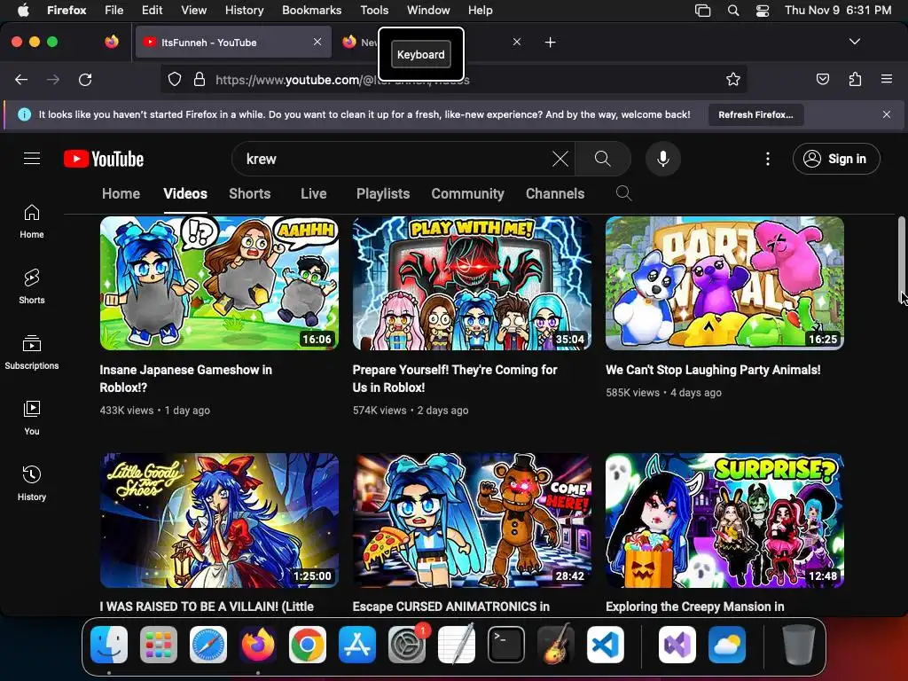The width and height of the screenshot is (908, 681).
Task: Open the You section in sidebar
Action: coord(32,419)
